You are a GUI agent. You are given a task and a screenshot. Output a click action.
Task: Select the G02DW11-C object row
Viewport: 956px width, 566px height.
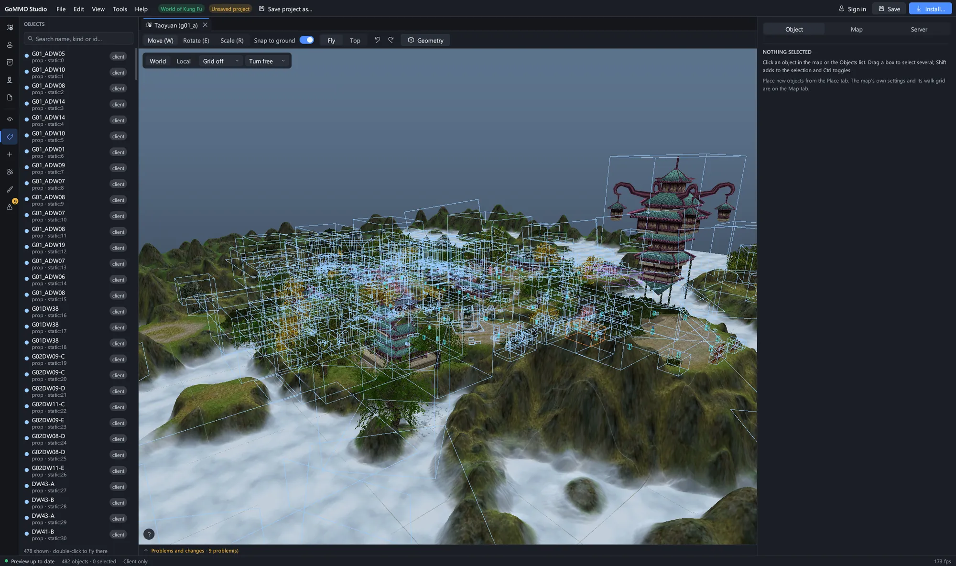coord(77,407)
